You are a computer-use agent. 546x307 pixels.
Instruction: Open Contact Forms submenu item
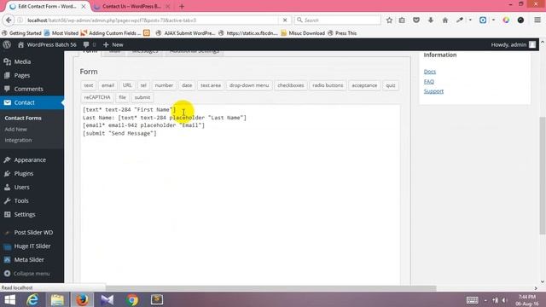[23, 118]
